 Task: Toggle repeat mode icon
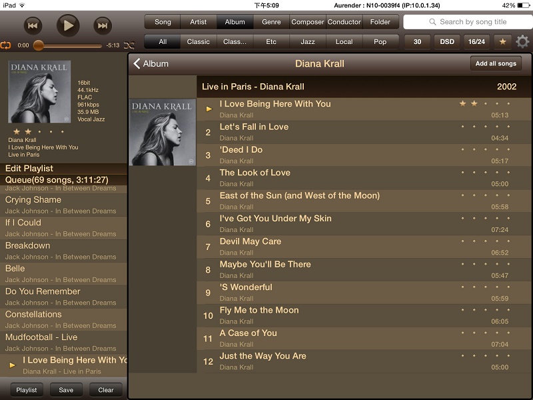click(x=5, y=45)
